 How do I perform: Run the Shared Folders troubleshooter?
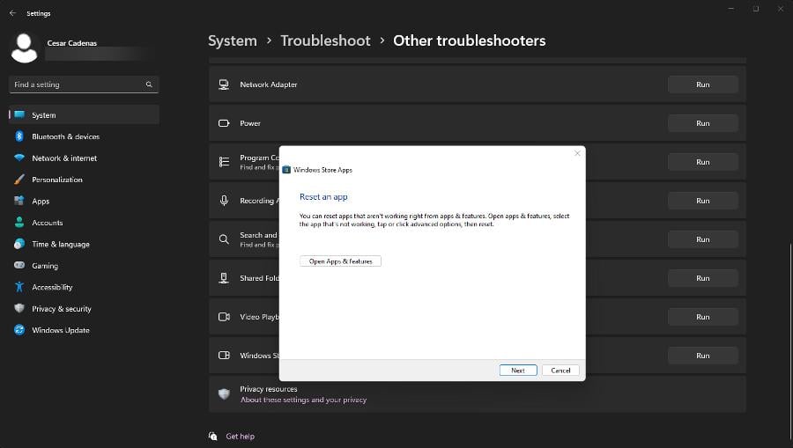(x=702, y=278)
